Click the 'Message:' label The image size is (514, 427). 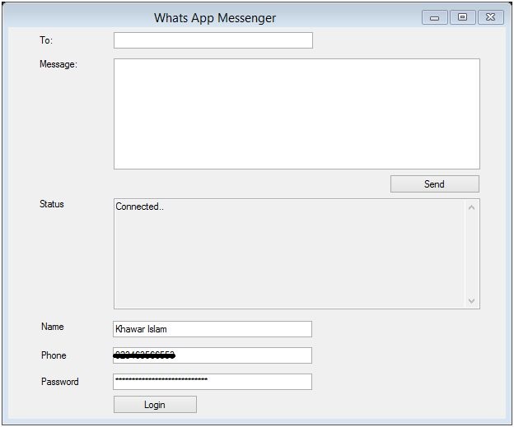click(x=58, y=64)
